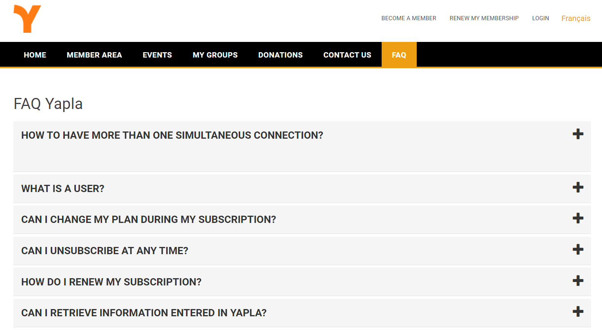Go to the Home menu item
The image size is (602, 330).
point(35,55)
